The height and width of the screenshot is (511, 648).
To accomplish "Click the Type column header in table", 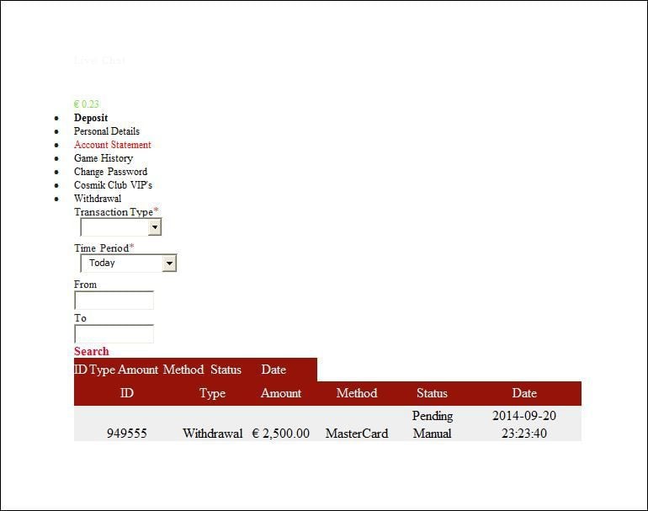I will point(212,393).
